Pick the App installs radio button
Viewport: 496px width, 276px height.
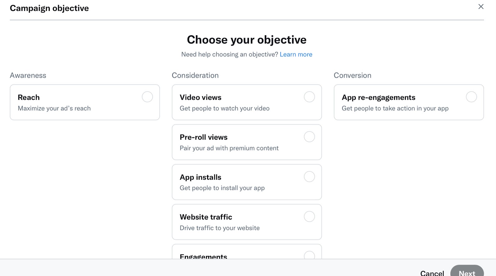[x=309, y=177]
